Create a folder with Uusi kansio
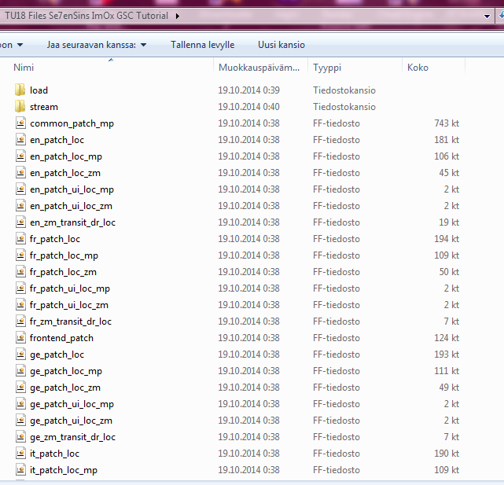The image size is (504, 485). click(281, 45)
